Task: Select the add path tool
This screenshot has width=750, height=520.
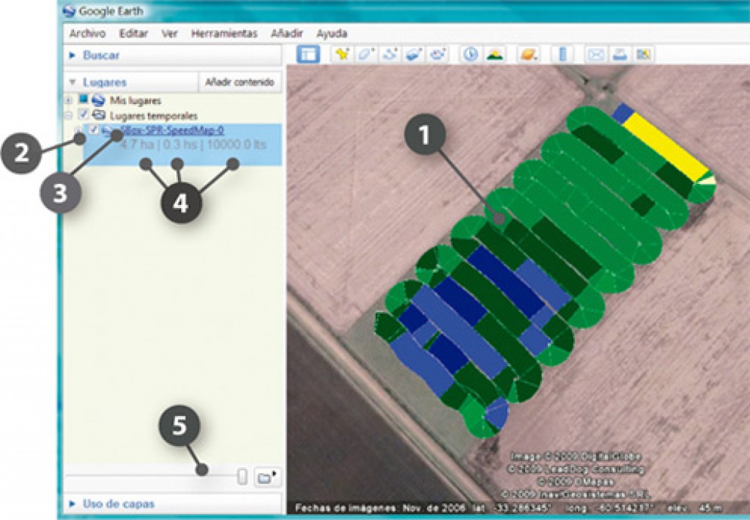Action: click(390, 54)
